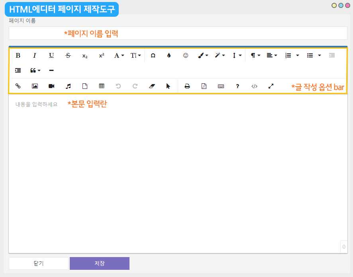353x277 pixels.
Task: Open the emoticon picker
Action: 186,55
